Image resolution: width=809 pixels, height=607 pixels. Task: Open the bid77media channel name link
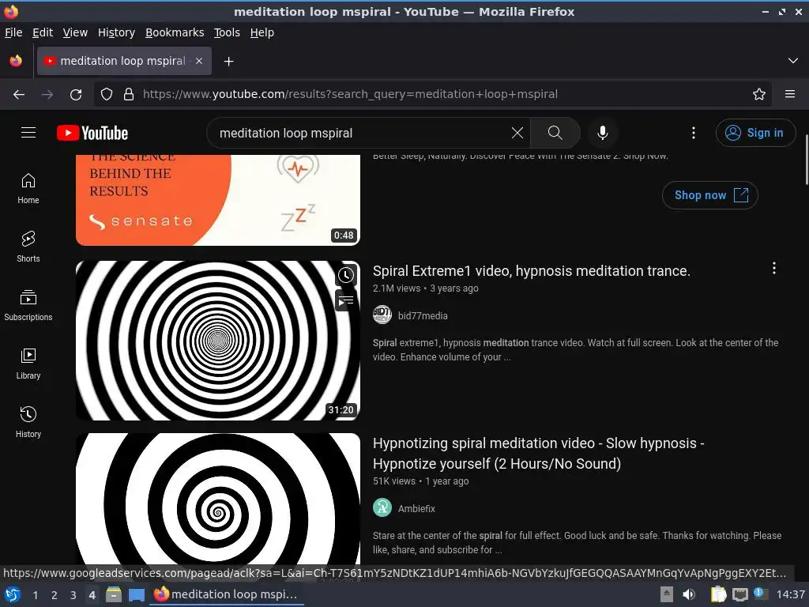point(423,315)
